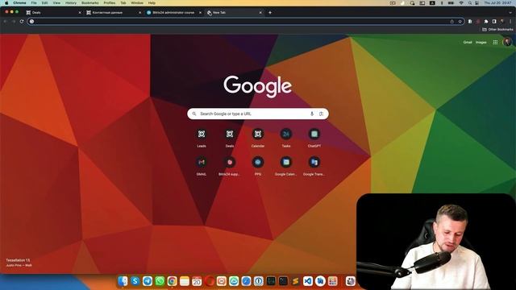Open Visual Studio Code in the dock

click(x=308, y=281)
